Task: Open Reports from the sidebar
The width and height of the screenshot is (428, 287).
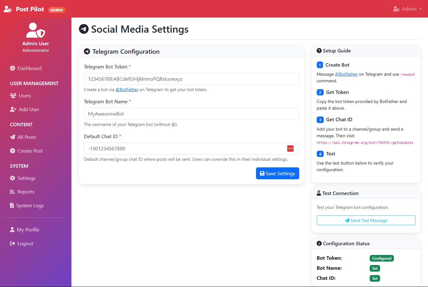Action: [26, 192]
